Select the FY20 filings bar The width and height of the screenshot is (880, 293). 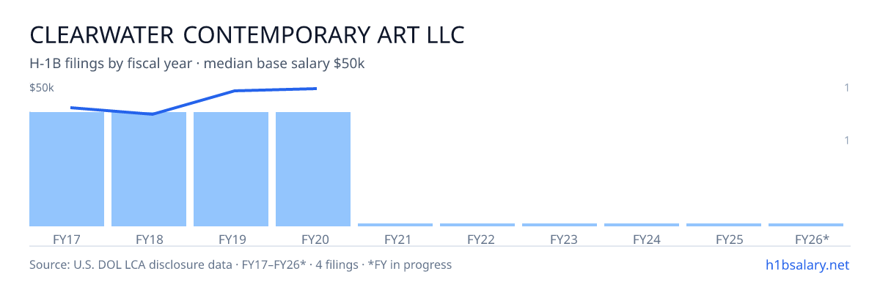click(313, 169)
